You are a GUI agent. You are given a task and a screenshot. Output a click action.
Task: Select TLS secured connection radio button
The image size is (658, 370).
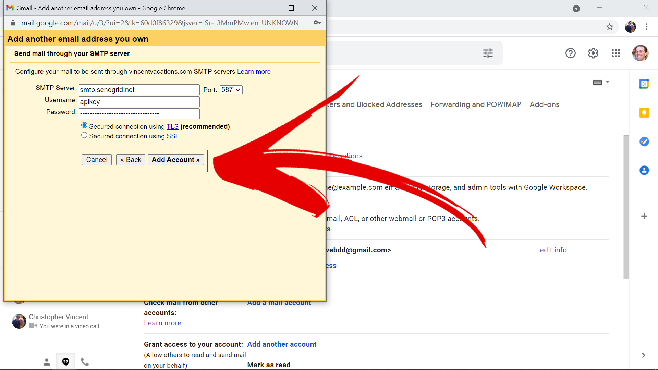(x=84, y=125)
